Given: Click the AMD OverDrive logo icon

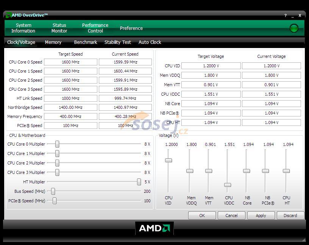Looking at the screenshot, I should coord(8,15).
